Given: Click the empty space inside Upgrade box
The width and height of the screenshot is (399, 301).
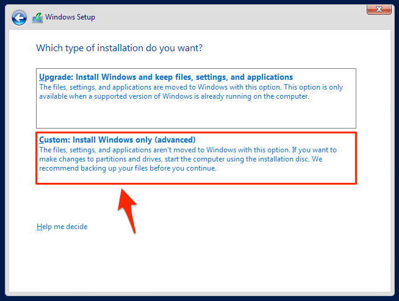Looking at the screenshot, I should tap(196, 115).
